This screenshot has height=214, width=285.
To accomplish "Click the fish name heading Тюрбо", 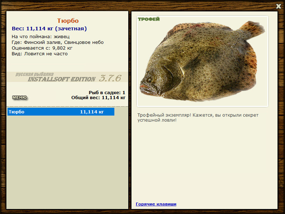I will click(68, 21).
